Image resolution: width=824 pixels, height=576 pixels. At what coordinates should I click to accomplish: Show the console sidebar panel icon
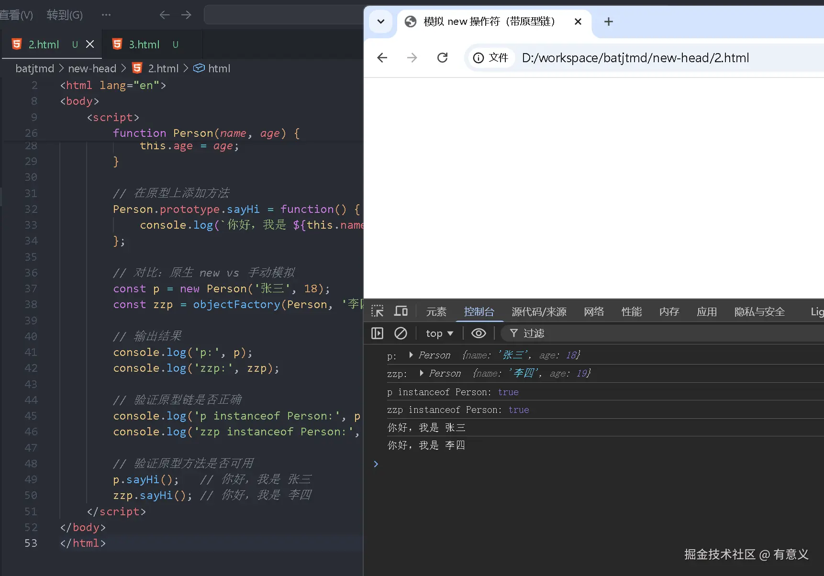click(377, 333)
